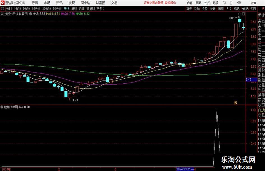Click the MA20: 7.56 indicator label
This screenshot has width=265, height=171.
(68, 14)
